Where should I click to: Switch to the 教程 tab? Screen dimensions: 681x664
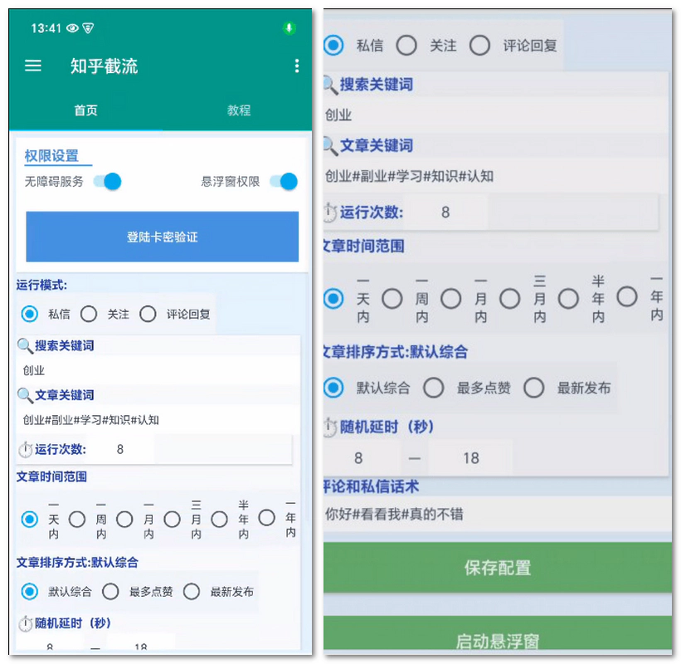239,110
